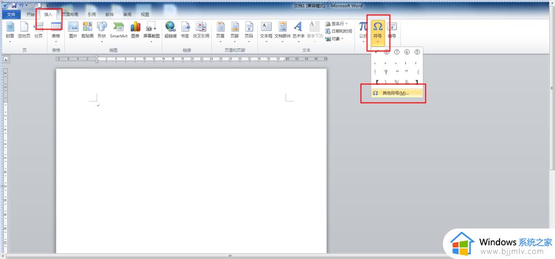Open the Screenshot (屏幕截图) dropdown

tap(152, 31)
